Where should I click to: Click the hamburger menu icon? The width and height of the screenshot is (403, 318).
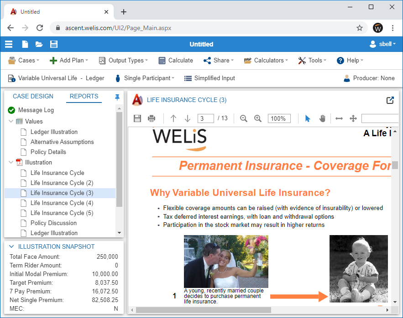pos(9,44)
